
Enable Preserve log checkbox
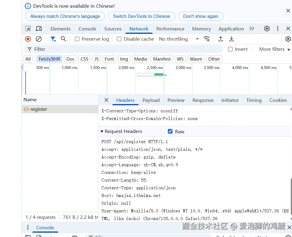pos(77,39)
